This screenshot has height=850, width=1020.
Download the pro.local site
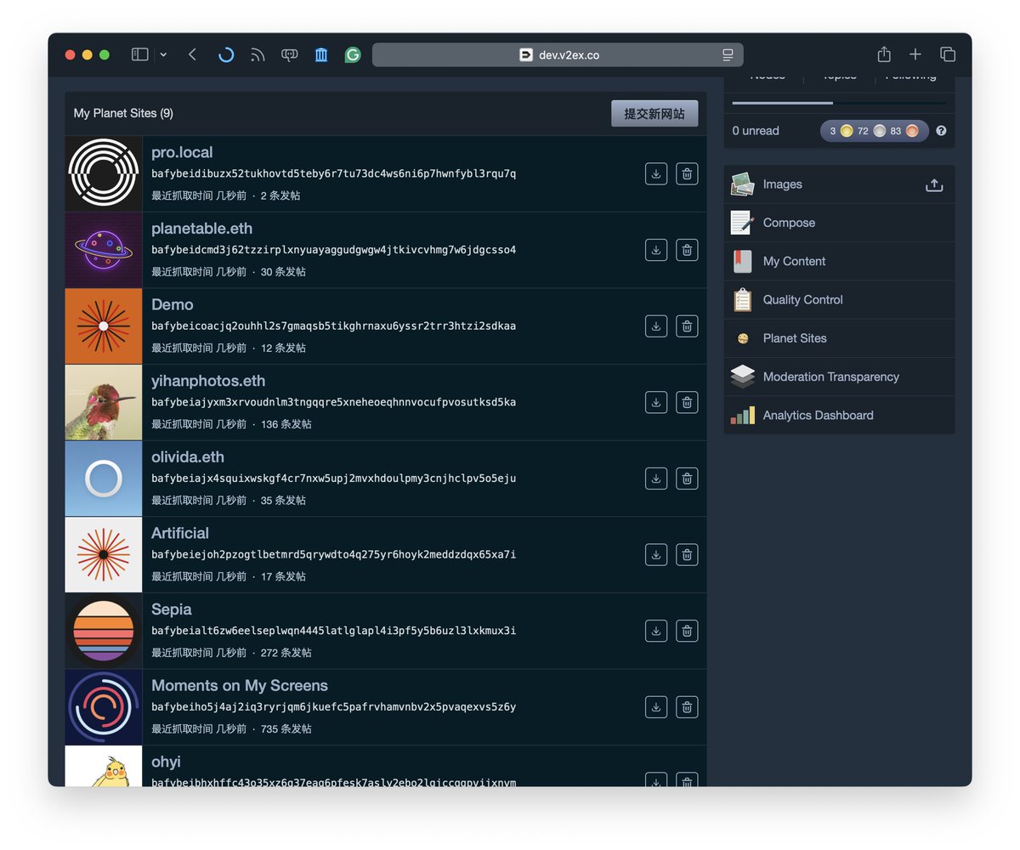656,173
